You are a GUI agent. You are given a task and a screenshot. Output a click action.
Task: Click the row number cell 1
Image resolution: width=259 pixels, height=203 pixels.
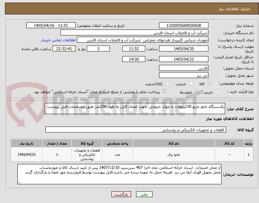tap(248, 154)
